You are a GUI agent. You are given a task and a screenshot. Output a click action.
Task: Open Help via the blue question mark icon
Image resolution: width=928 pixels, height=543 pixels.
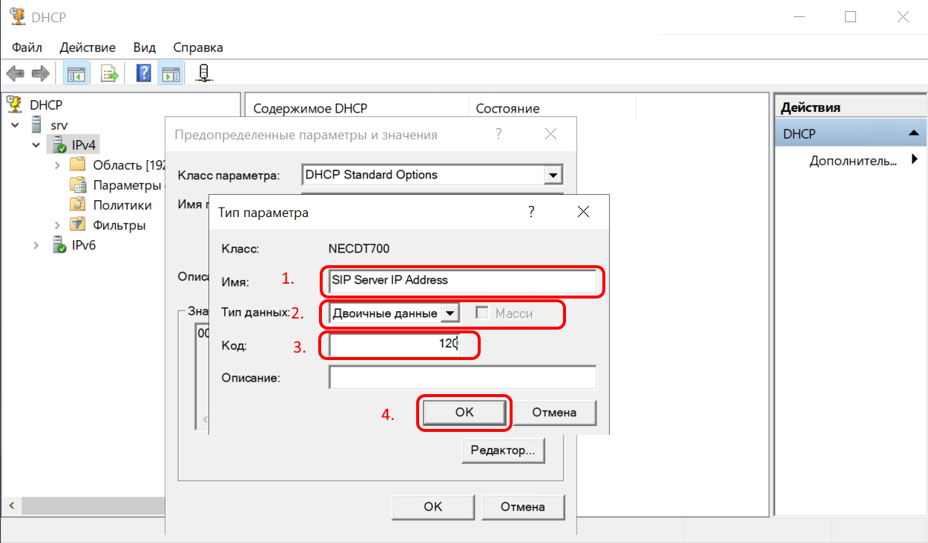point(144,73)
